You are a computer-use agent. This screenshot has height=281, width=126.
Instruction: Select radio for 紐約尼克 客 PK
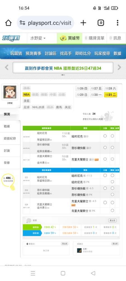tap(112, 182)
